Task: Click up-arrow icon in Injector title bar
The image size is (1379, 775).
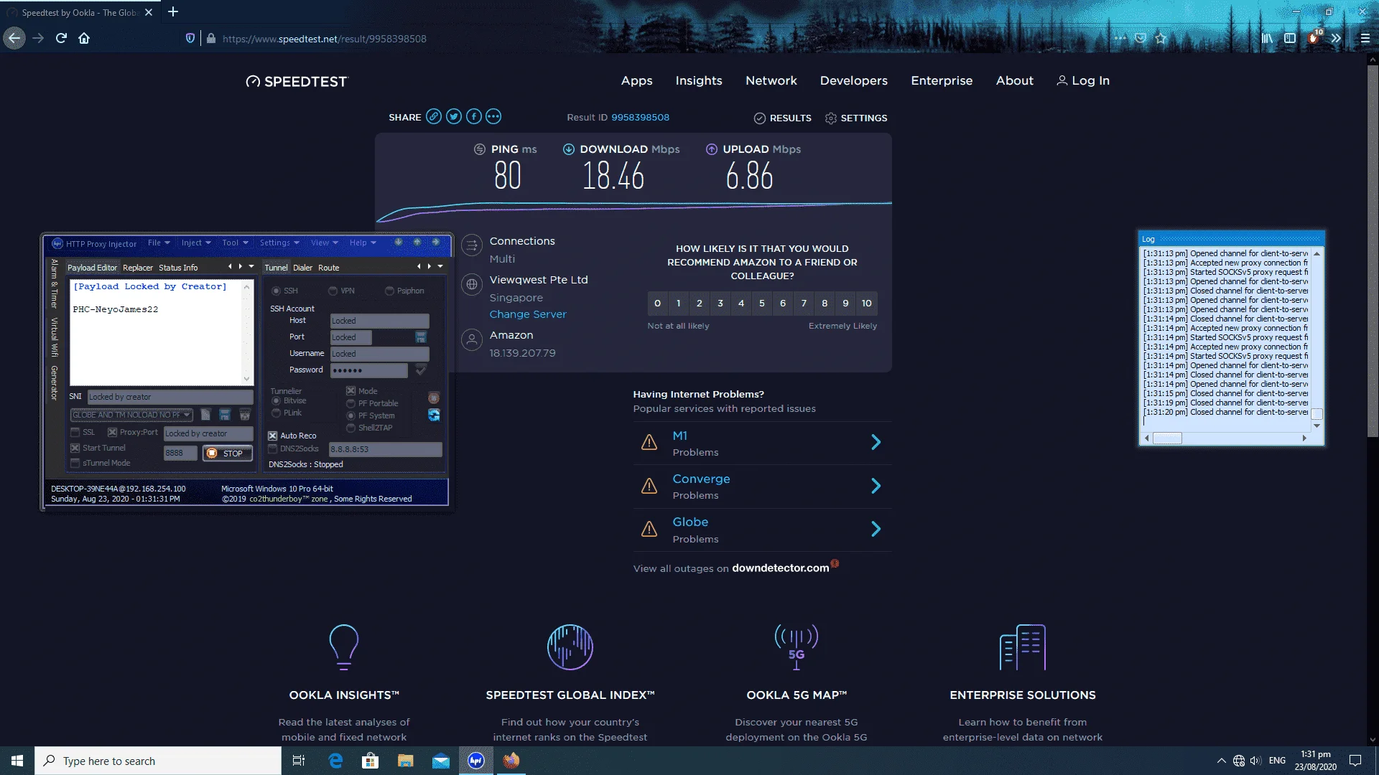Action: pyautogui.click(x=417, y=243)
